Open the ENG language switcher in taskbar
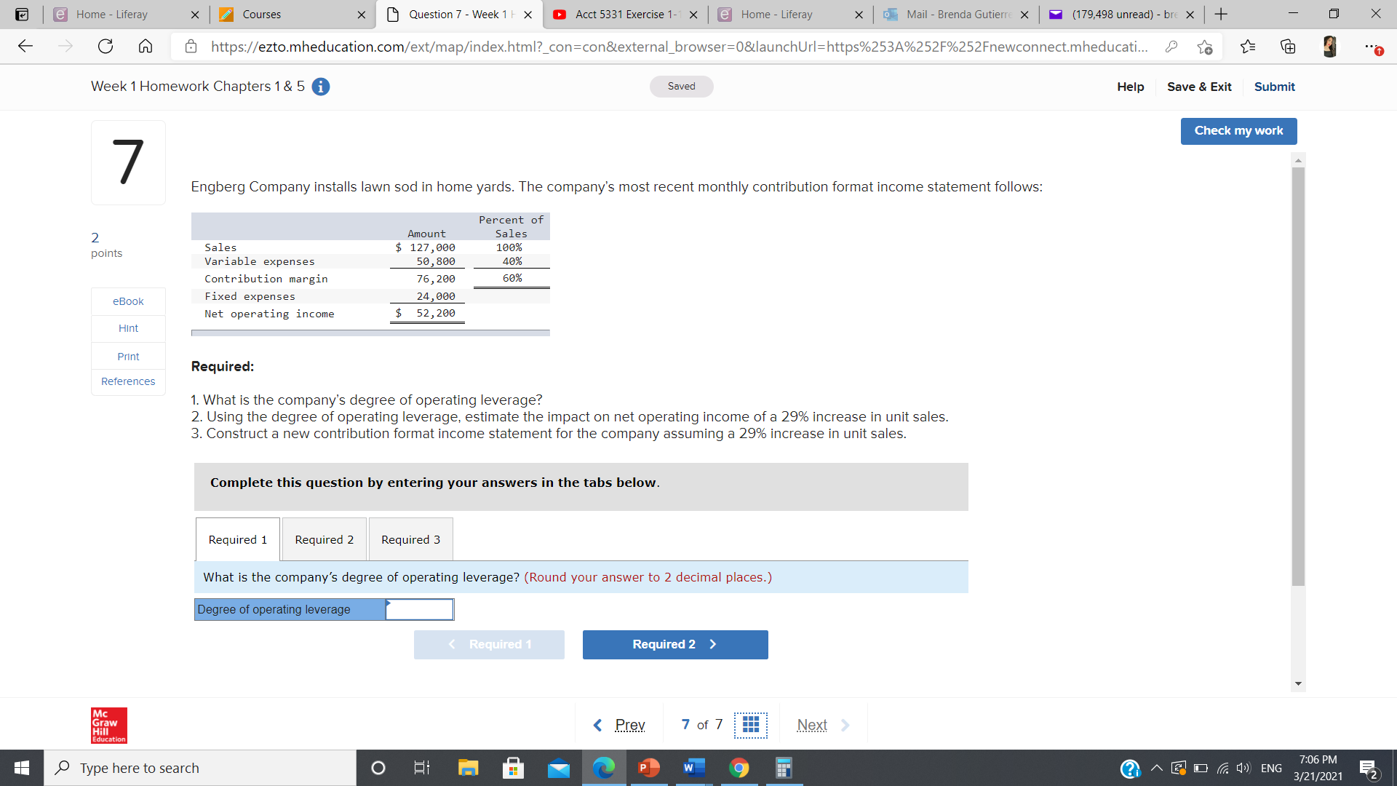This screenshot has height=786, width=1397. coord(1271,767)
